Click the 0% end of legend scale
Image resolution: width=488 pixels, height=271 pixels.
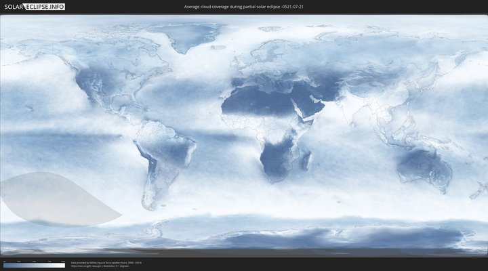point(4,266)
